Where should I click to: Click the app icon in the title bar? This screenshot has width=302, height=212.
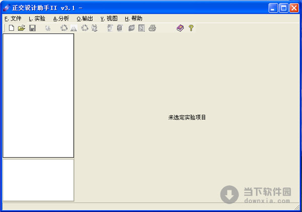(7, 8)
